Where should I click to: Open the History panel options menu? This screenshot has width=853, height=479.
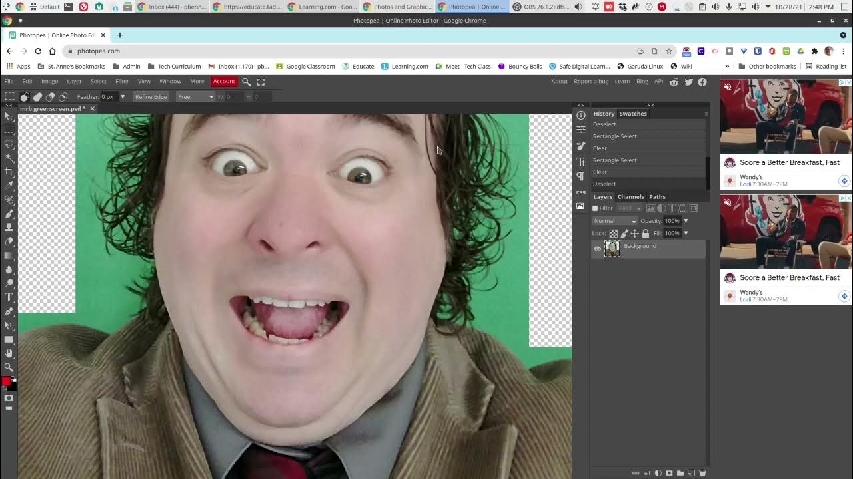pos(706,114)
